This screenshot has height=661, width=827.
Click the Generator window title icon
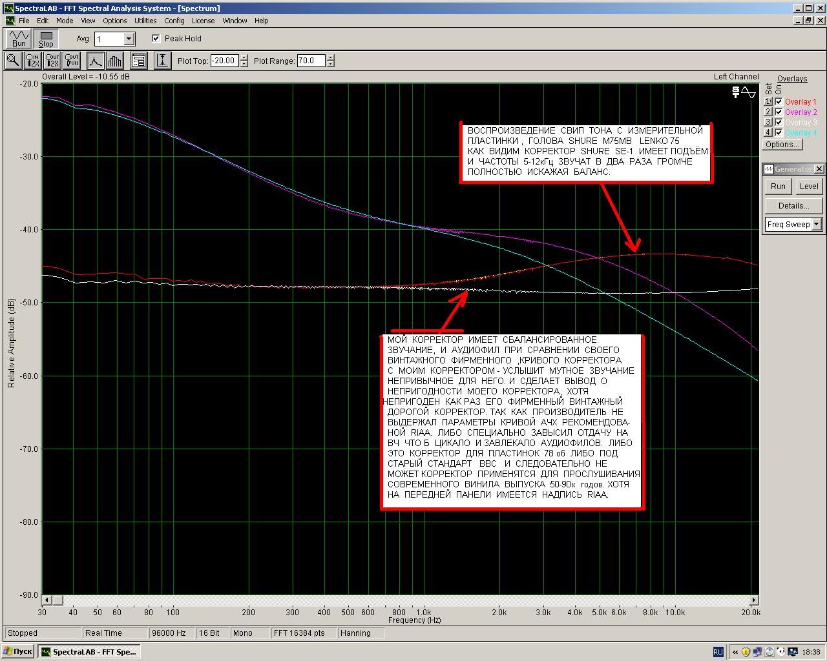[x=769, y=169]
